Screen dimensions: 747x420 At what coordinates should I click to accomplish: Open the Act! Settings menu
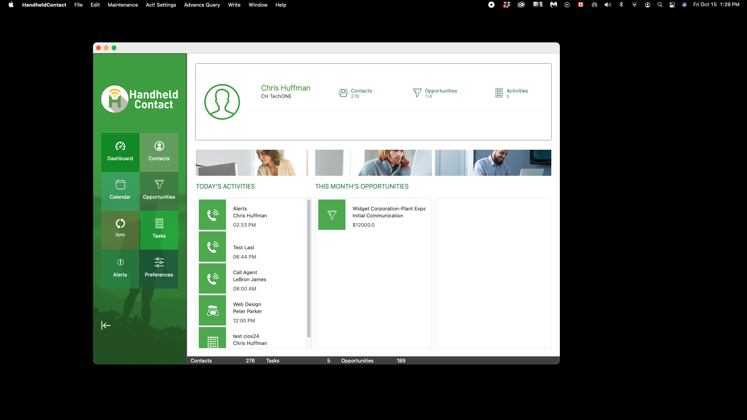161,5
